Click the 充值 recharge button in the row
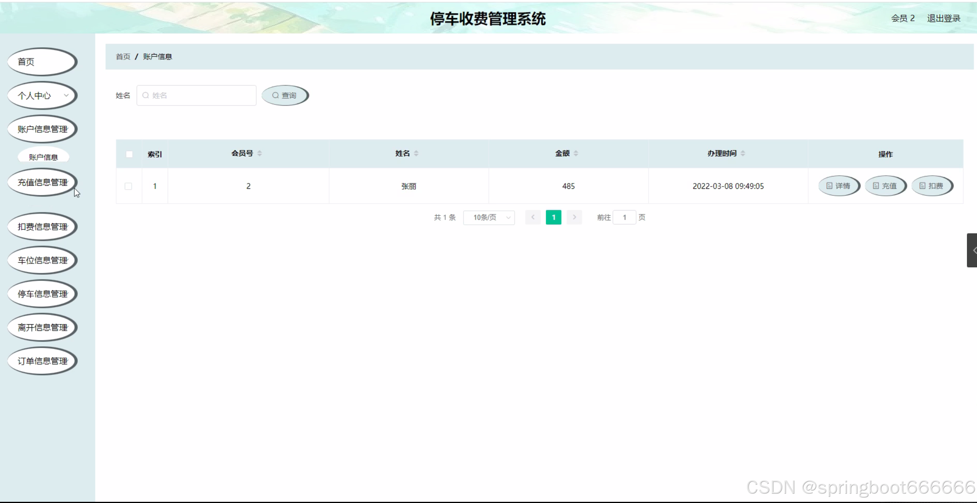 pyautogui.click(x=885, y=186)
